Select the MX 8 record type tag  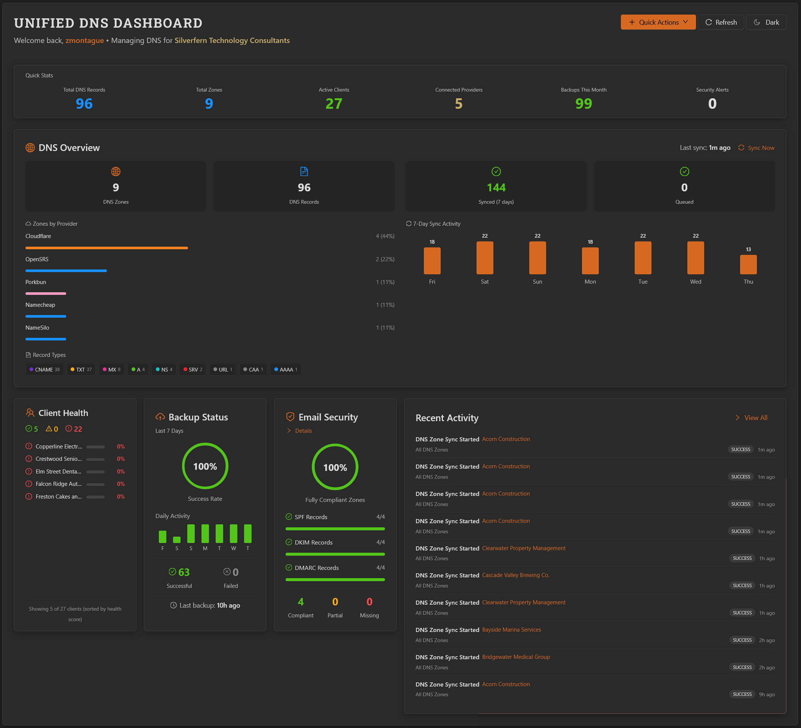pyautogui.click(x=112, y=369)
